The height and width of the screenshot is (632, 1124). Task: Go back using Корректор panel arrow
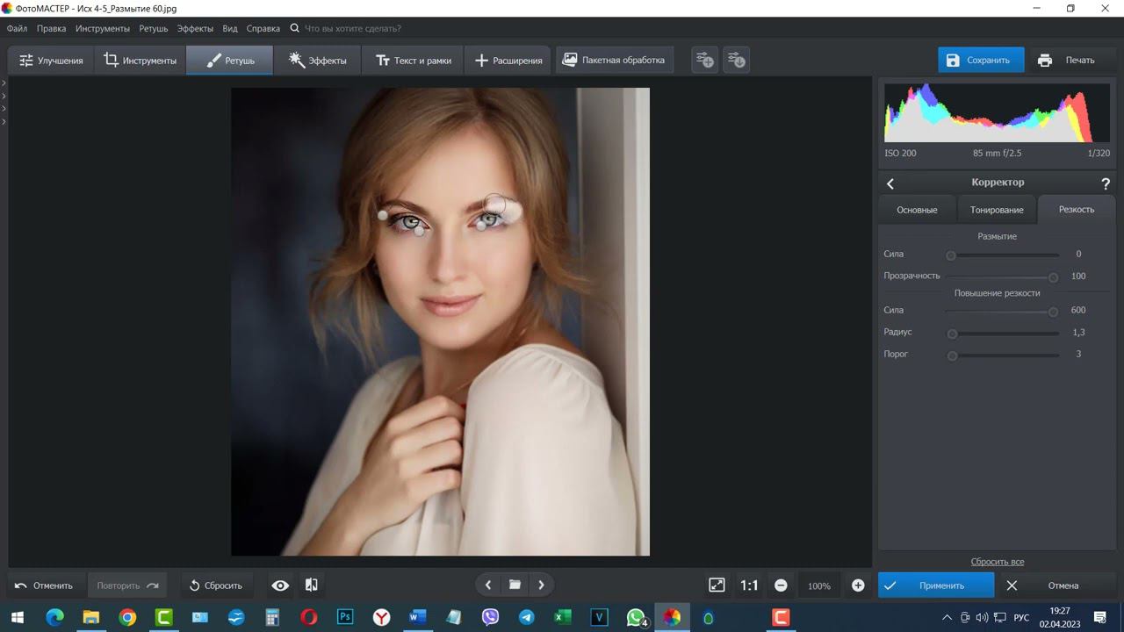pos(890,183)
